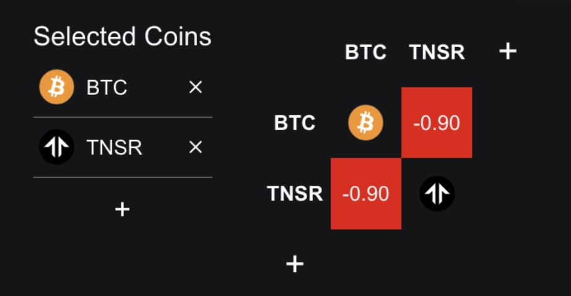Click the TNSR arrow icon in Selected Coins list

[56, 147]
